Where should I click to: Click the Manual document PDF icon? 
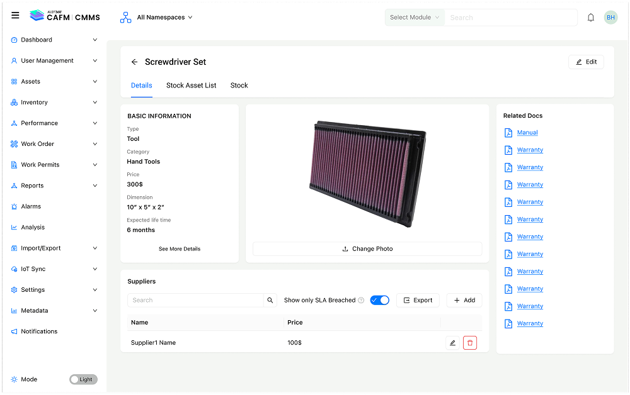508,133
